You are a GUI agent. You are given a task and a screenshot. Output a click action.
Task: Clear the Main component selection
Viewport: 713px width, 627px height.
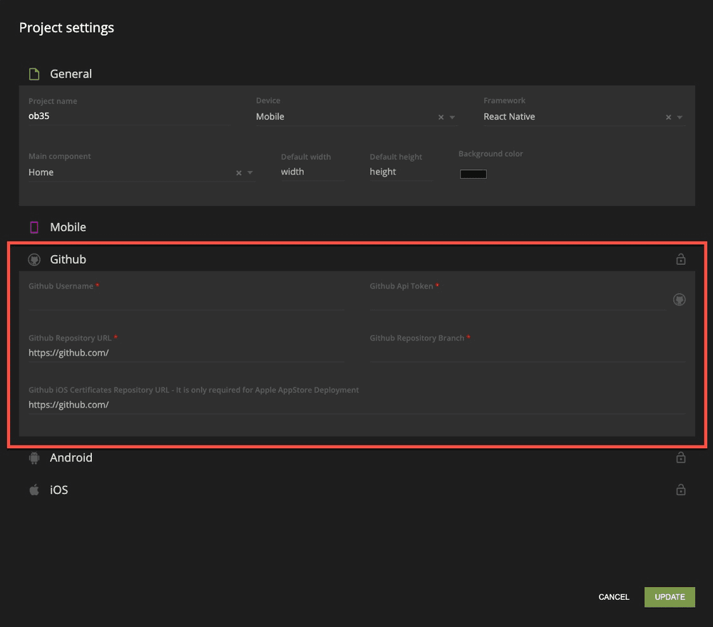[x=239, y=172]
